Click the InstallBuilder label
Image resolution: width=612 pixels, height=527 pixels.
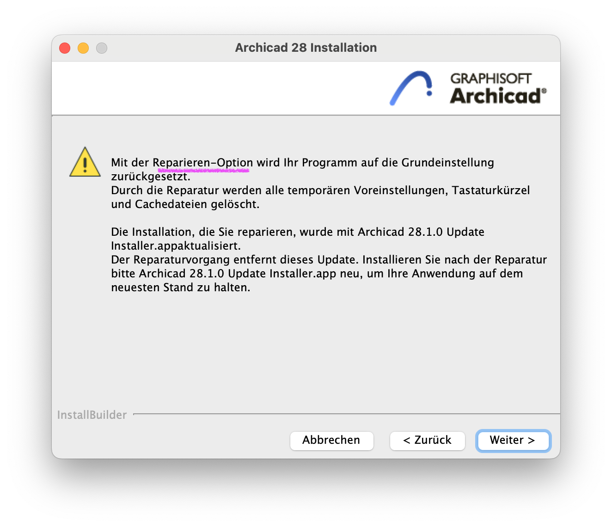coord(92,415)
